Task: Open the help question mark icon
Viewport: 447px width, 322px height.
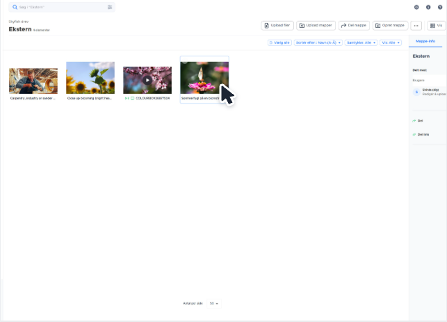Action: (x=440, y=7)
